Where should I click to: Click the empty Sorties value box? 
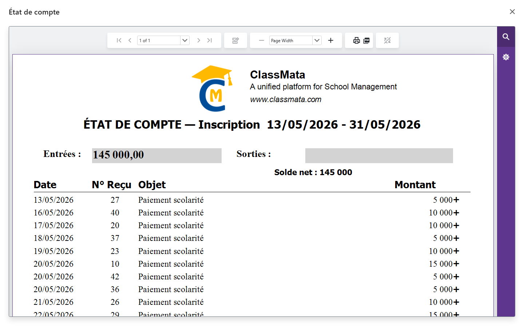(x=379, y=156)
